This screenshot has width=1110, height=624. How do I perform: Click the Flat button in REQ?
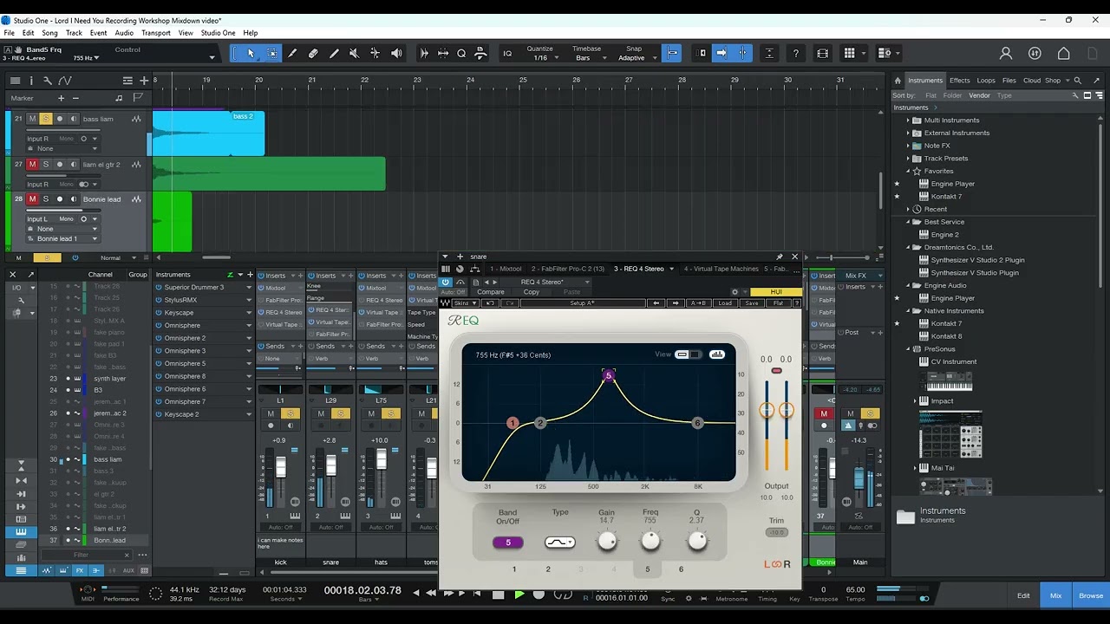pos(778,303)
